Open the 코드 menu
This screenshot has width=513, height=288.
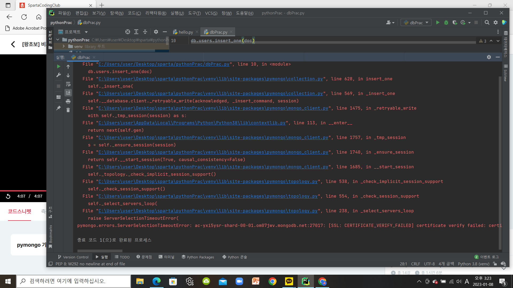[x=134, y=13]
